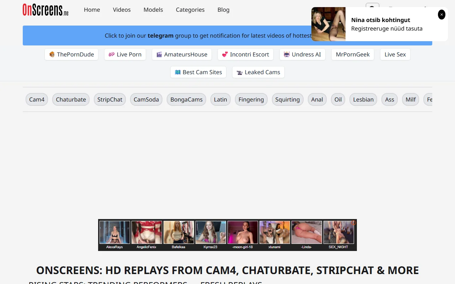Screen dimensions: 455x284
Task: Go to the Videos page
Action: pyautogui.click(x=122, y=10)
